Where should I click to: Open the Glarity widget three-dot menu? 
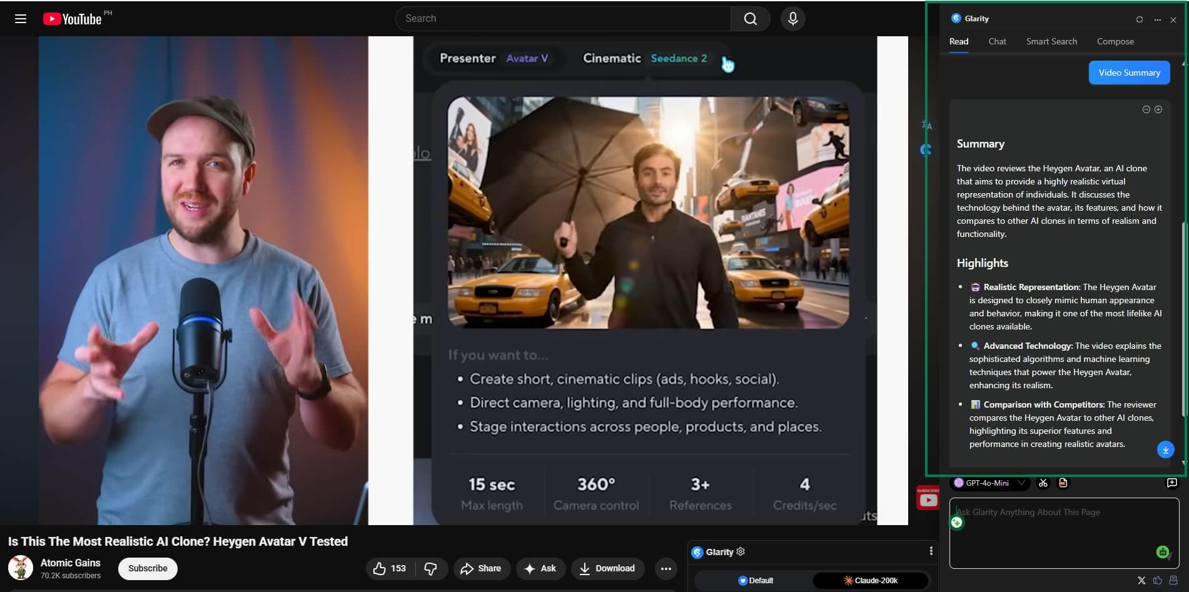pos(931,551)
